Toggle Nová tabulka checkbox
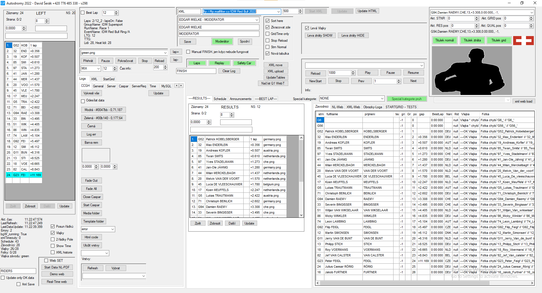This screenshot has height=293, width=542. click(x=268, y=54)
